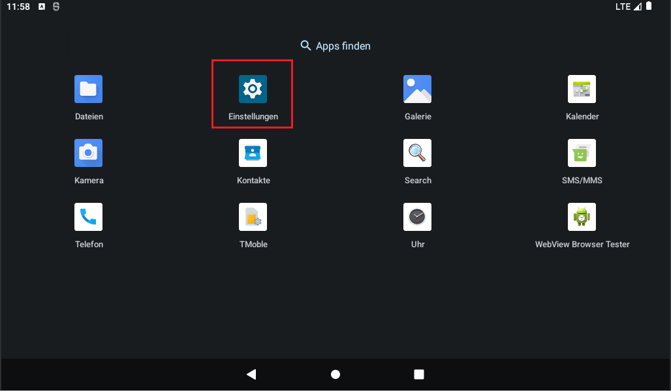Open the Kontakte app
This screenshot has width=671, height=392.
(253, 153)
